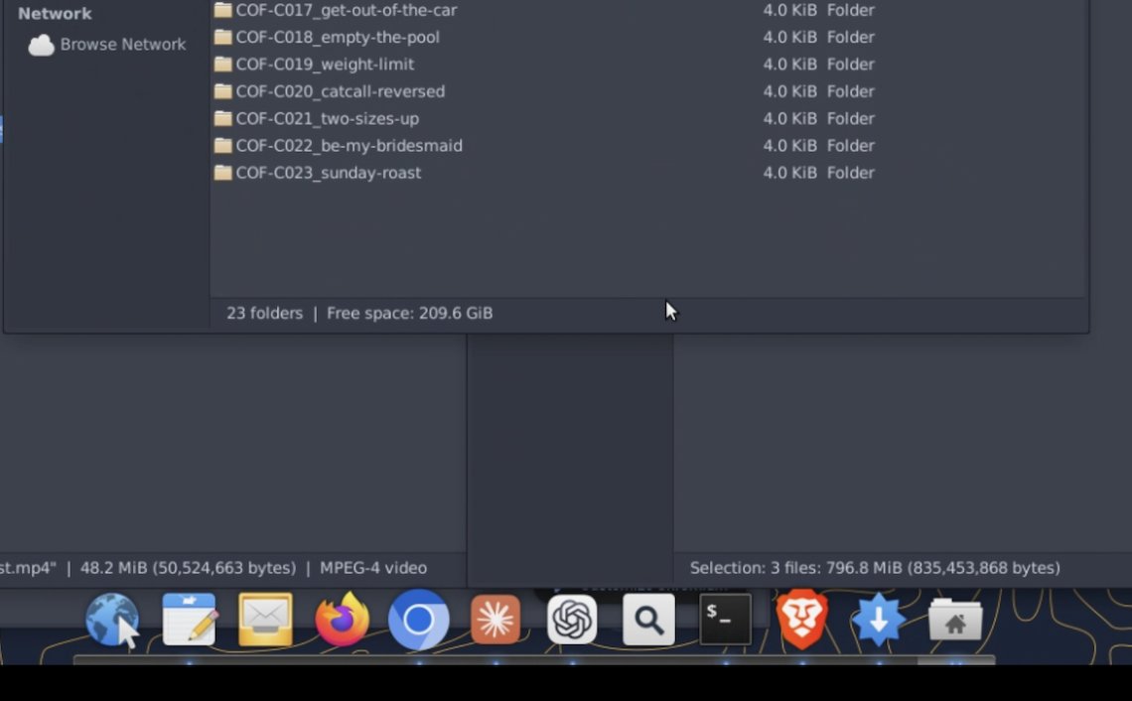Click the Selection: 3 files status text
Image resolution: width=1132 pixels, height=701 pixels.
875,568
